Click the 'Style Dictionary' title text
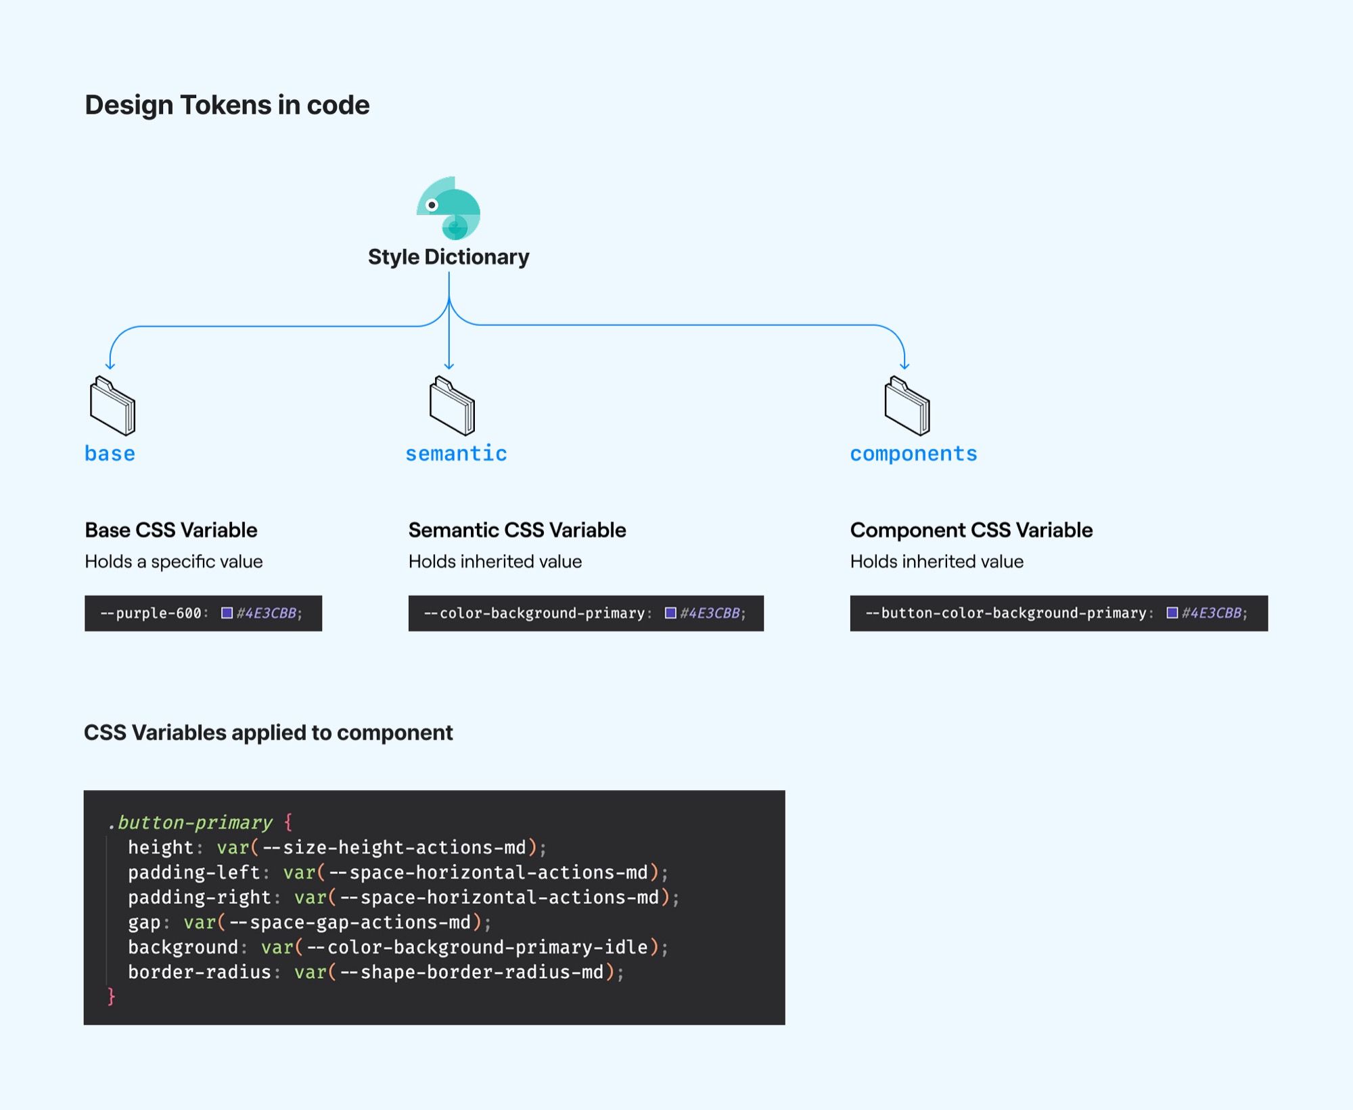Screen dimensions: 1353x1110 coord(449,257)
